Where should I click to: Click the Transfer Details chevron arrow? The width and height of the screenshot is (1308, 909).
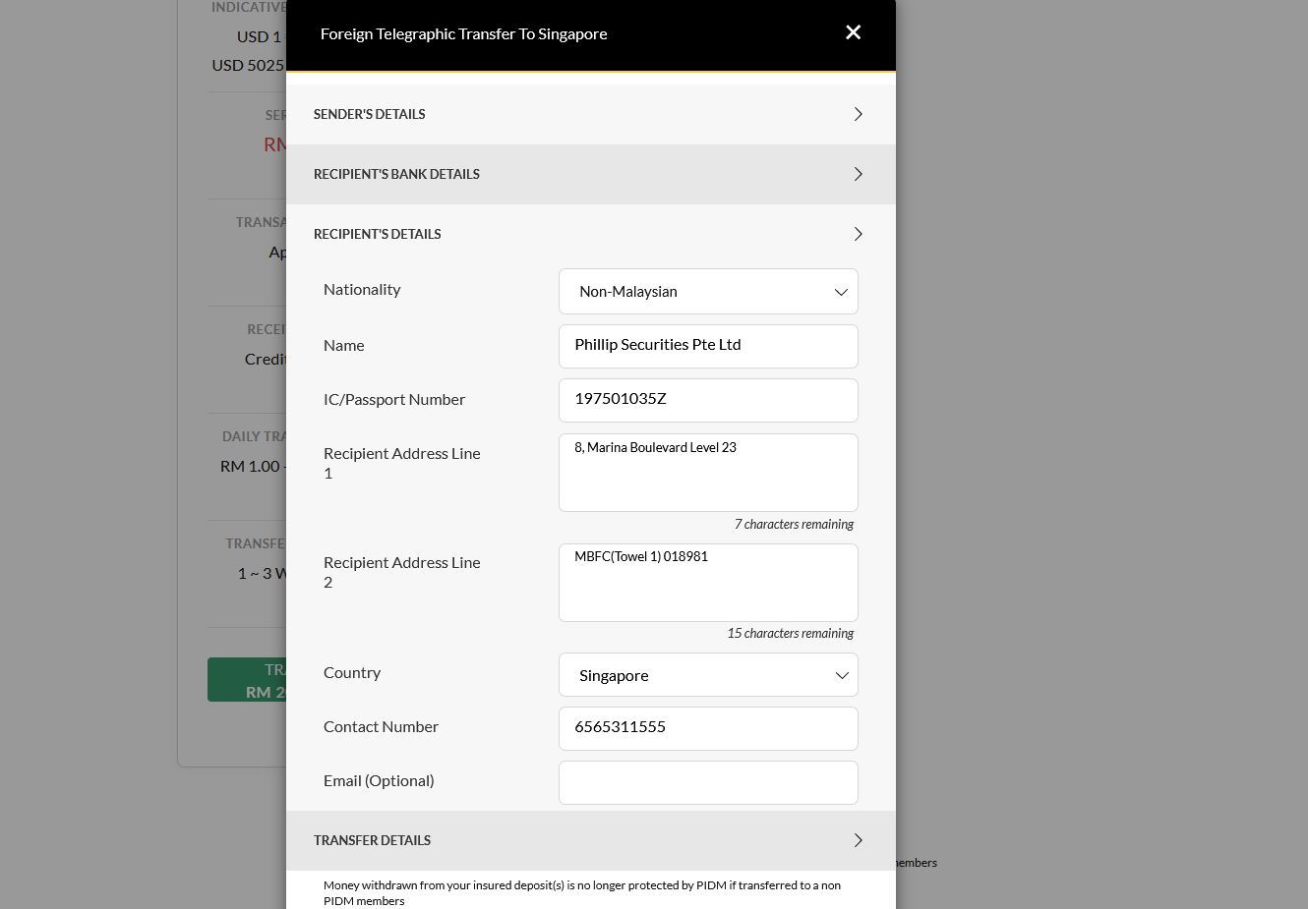[x=858, y=840]
